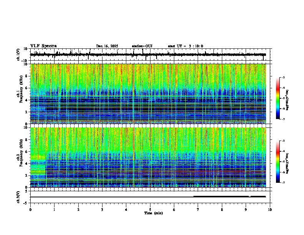
Task: Click the ch.1 PSD color scale bar
Action: click(278, 98)
